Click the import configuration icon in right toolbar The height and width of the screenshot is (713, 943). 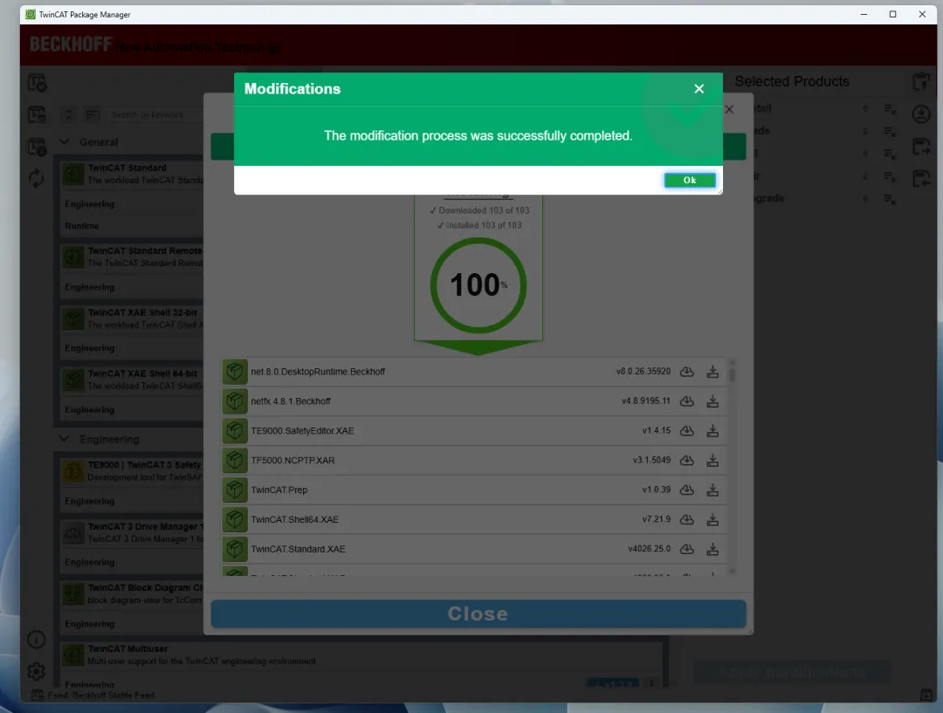[921, 178]
